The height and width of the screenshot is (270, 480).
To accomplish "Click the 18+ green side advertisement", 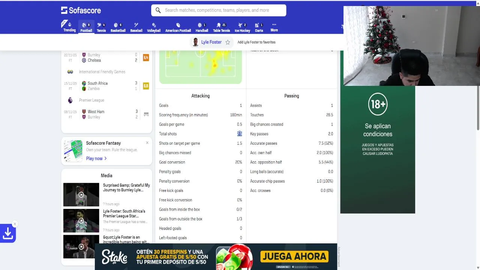I will coord(378,150).
